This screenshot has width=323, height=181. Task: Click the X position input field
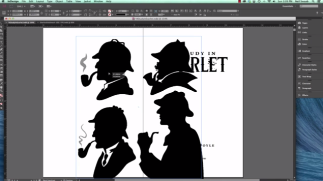point(17,11)
